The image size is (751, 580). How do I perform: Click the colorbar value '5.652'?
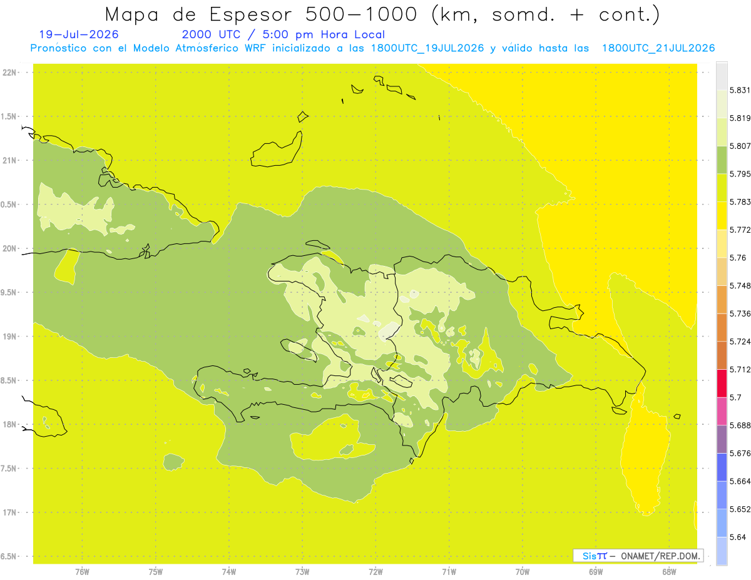pyautogui.click(x=738, y=509)
